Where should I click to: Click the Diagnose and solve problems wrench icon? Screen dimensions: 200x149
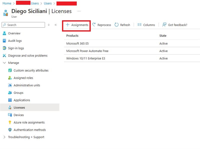pos(4,55)
